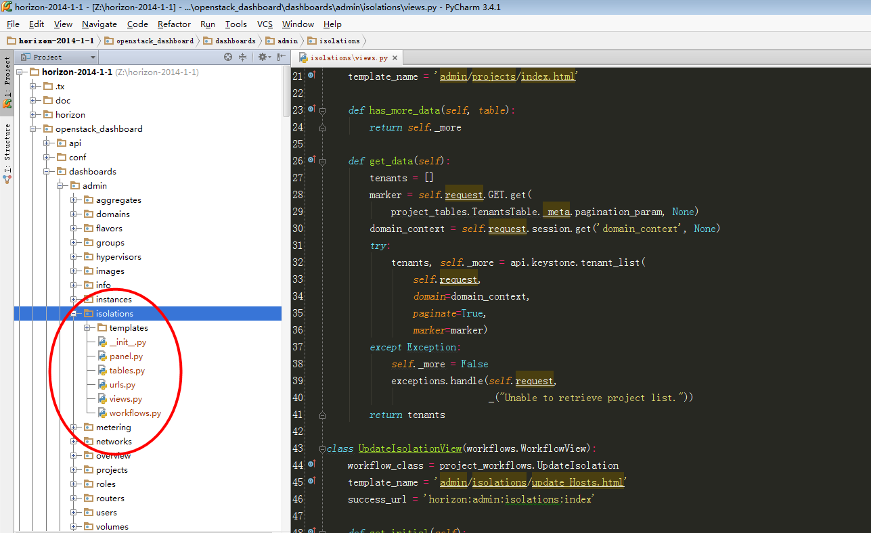Select the flavors folder in tree
The image size is (871, 533).
tap(109, 229)
